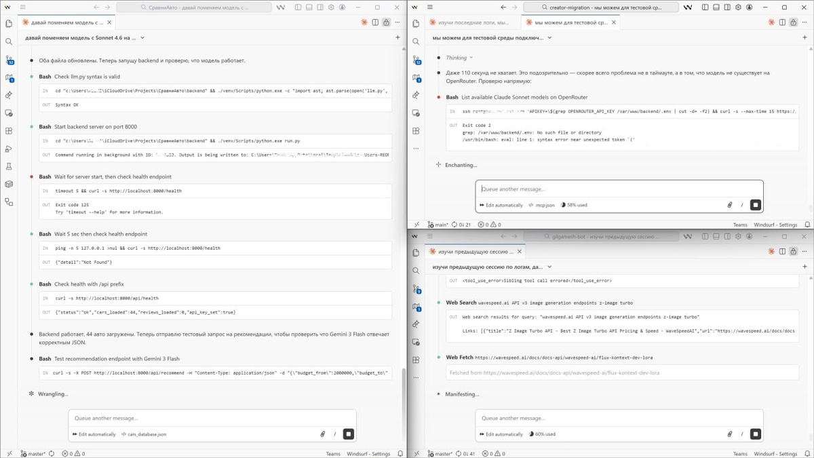Toggle bottom panel in the creator-migration title bar
The width and height of the screenshot is (814, 458).
(716, 7)
